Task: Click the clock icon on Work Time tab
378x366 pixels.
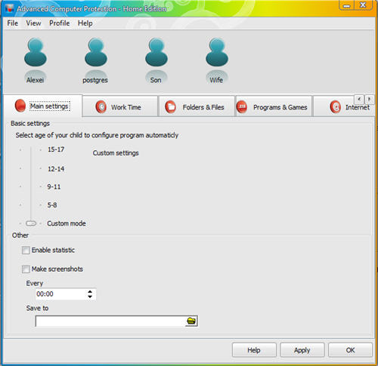Action: [x=101, y=107]
